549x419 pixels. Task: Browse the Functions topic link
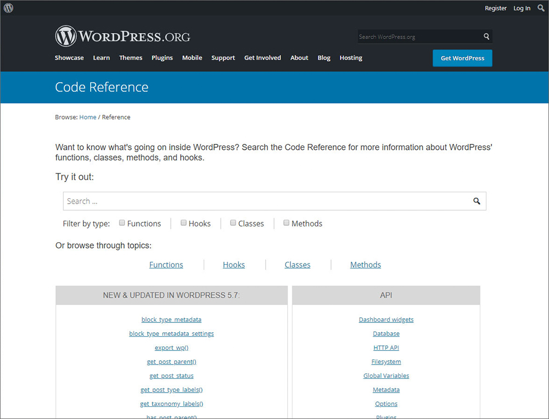[x=166, y=265]
